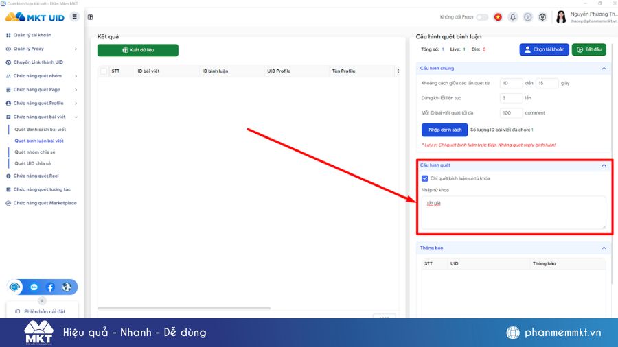Expand Chức năng quét Page arrow
Image resolution: width=618 pixels, height=347 pixels.
point(76,90)
